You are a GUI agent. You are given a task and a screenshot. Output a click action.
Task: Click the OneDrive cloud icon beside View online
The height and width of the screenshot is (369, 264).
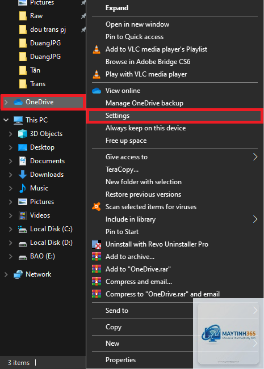coord(97,91)
